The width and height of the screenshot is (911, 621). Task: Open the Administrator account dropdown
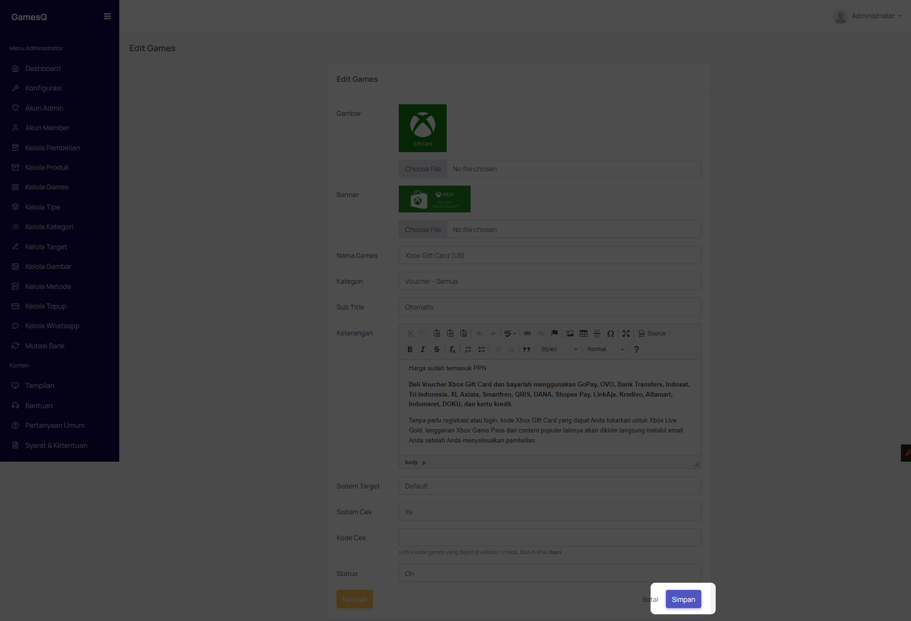[867, 16]
